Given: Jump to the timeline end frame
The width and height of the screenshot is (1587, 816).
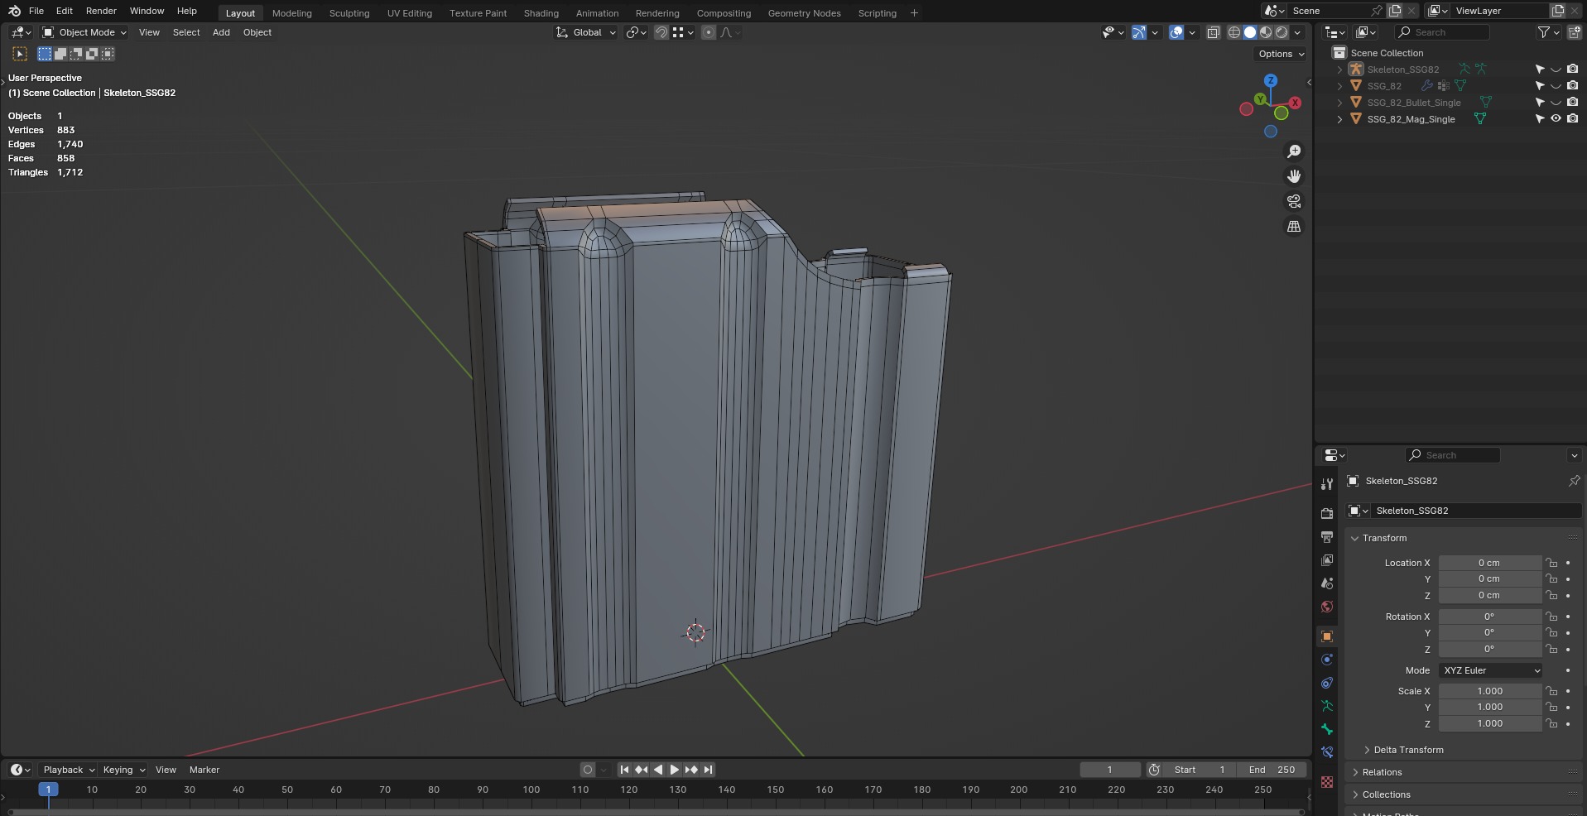Looking at the screenshot, I should point(708,770).
